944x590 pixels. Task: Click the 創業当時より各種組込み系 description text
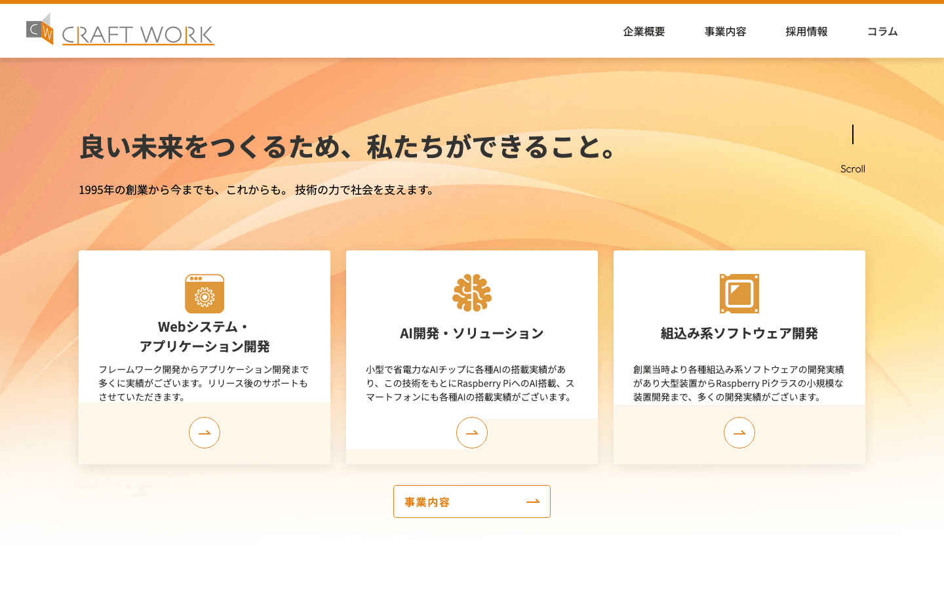tap(739, 383)
